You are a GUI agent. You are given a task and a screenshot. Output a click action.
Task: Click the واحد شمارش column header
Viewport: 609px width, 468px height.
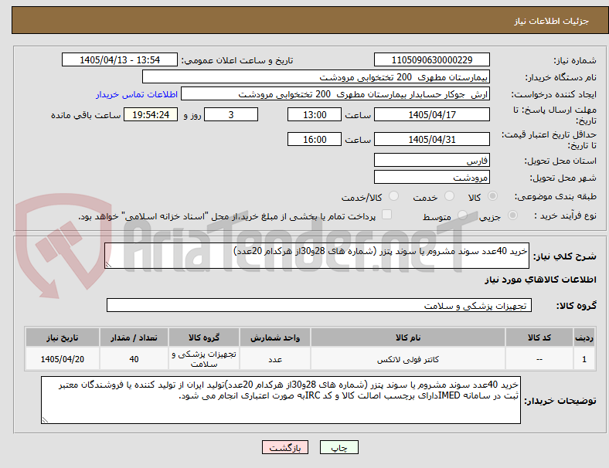coord(275,337)
